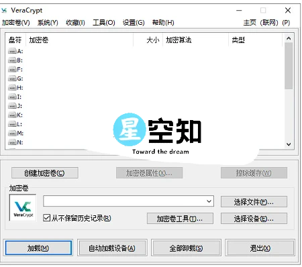Screen dimensions: 302x267
Task: Open the 工具(O) menu
Action: [x=104, y=23]
